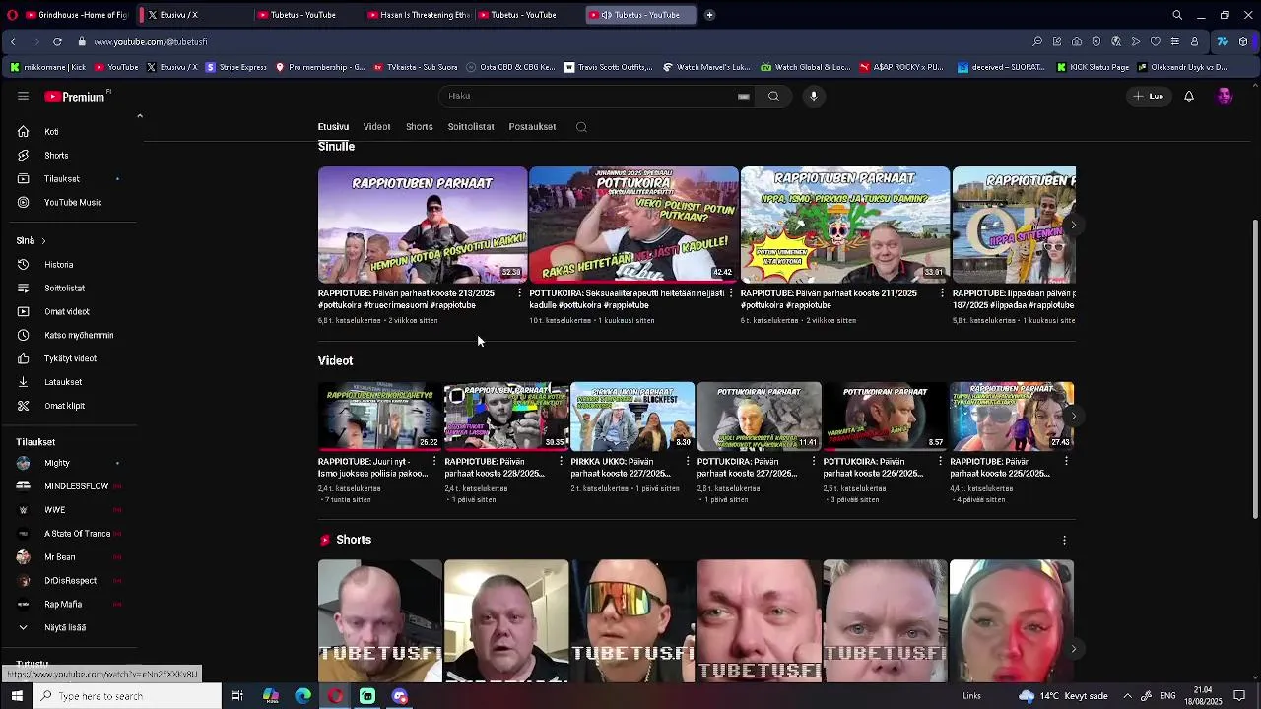Open the Windows Start menu
The width and height of the screenshot is (1261, 709).
point(17,696)
